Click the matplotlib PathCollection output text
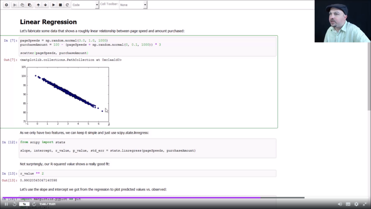This screenshot has height=209, width=371. click(x=71, y=60)
